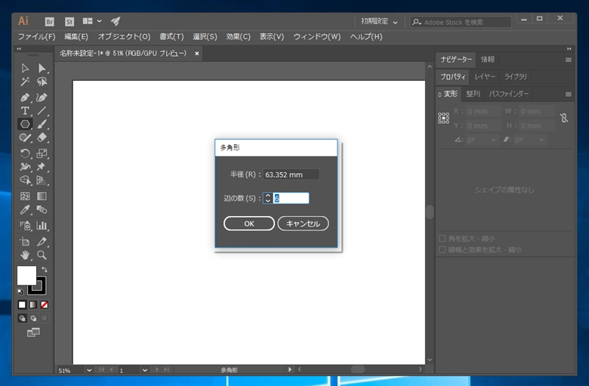Screen dimensions: 589x386
Task: Open the zoom level dropdown
Action: [89, 370]
